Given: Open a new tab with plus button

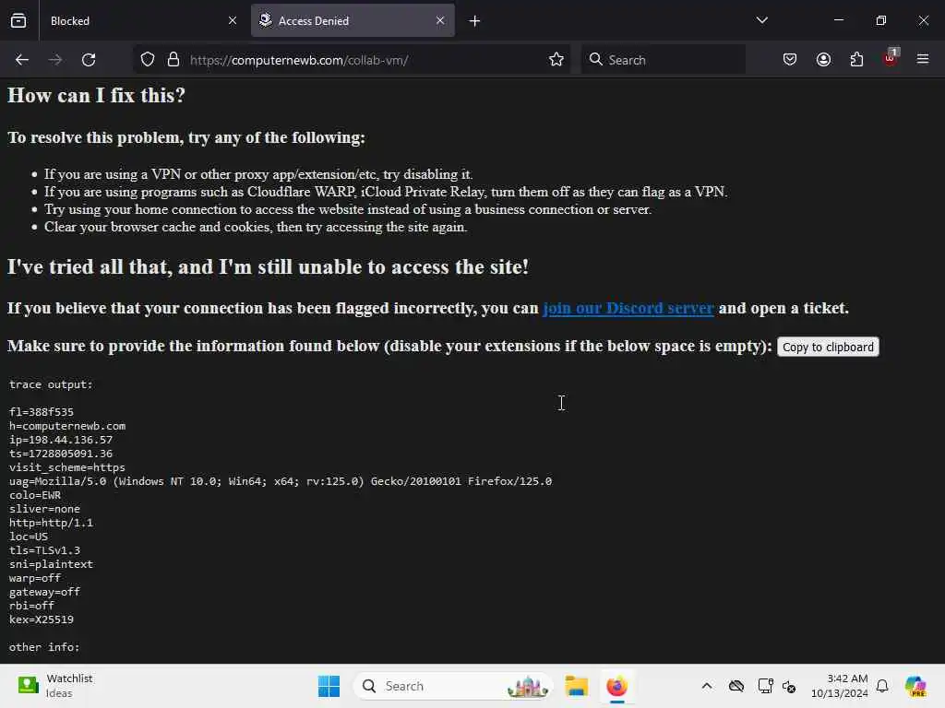Looking at the screenshot, I should point(475,21).
